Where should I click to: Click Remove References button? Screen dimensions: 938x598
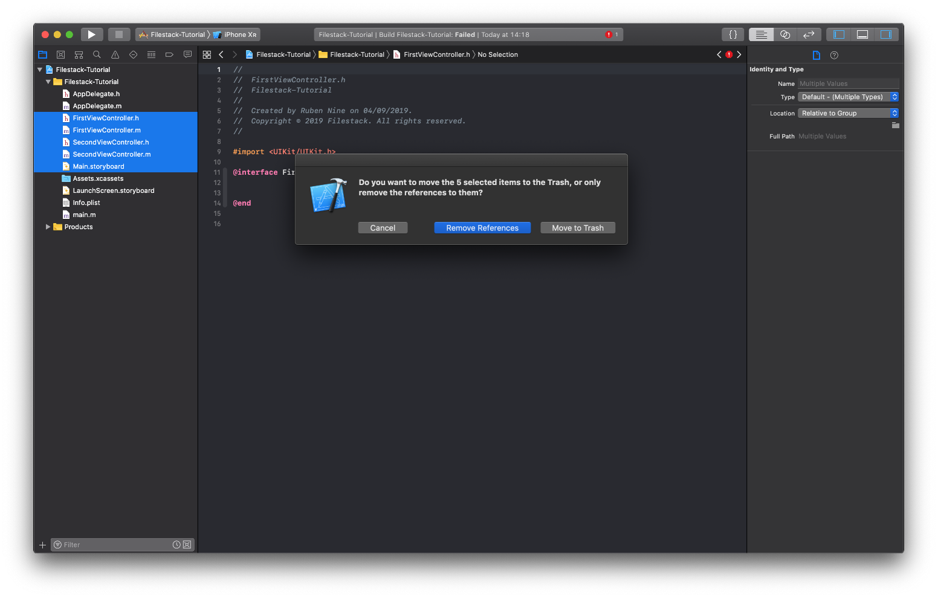[x=482, y=228]
